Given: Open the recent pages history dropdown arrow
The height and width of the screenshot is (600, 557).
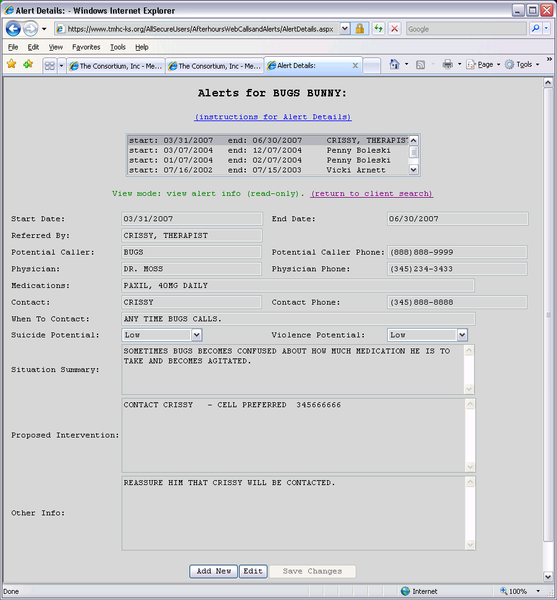Looking at the screenshot, I should point(44,29).
